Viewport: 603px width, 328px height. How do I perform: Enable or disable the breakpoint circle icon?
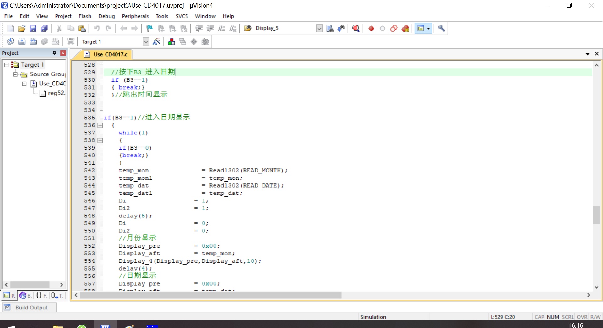coord(383,28)
